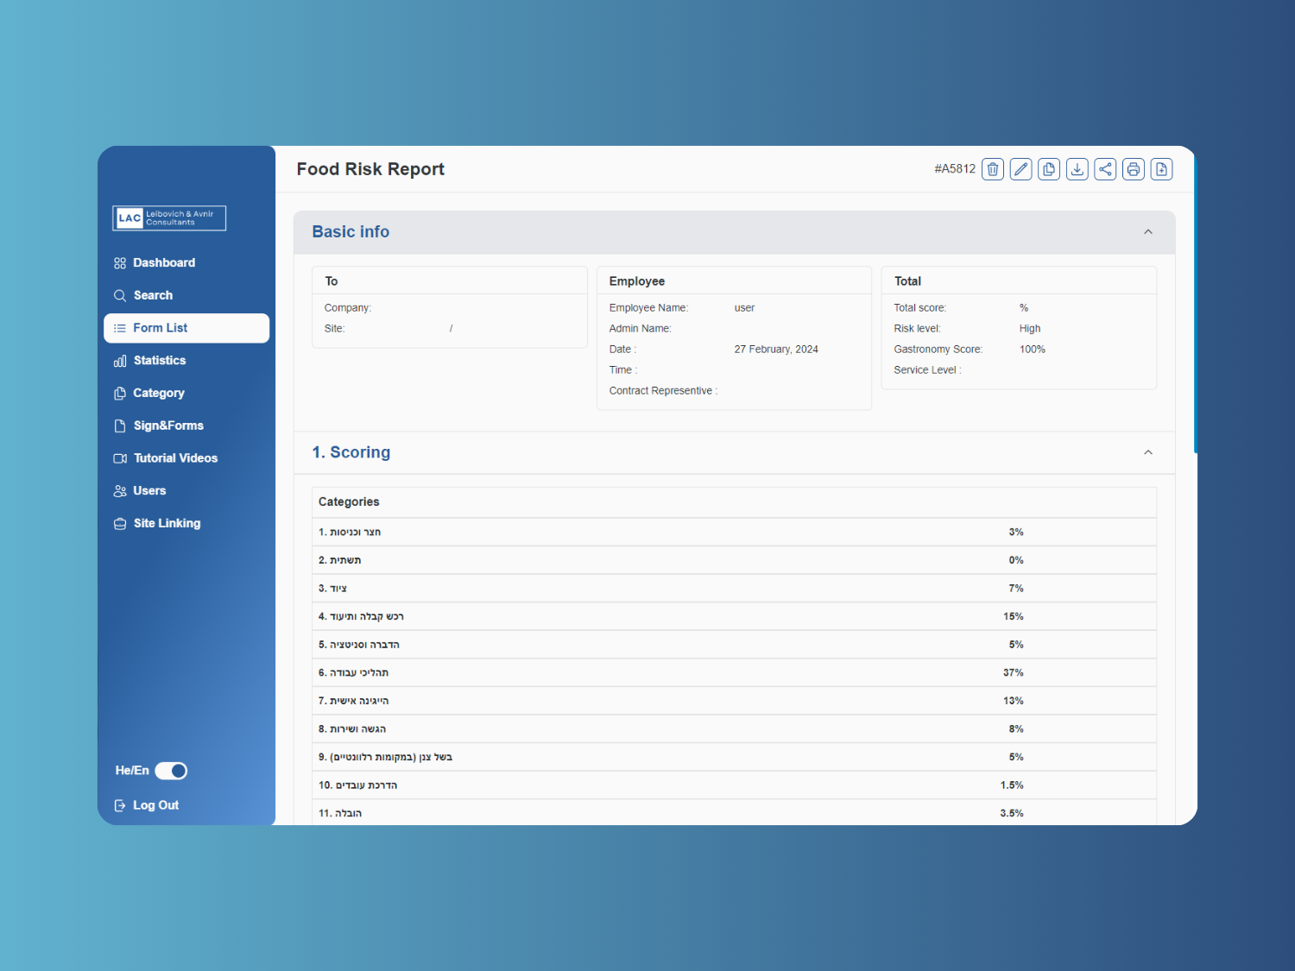
Task: Click the LAC Leibovich & Avnir logo
Action: [x=169, y=218]
